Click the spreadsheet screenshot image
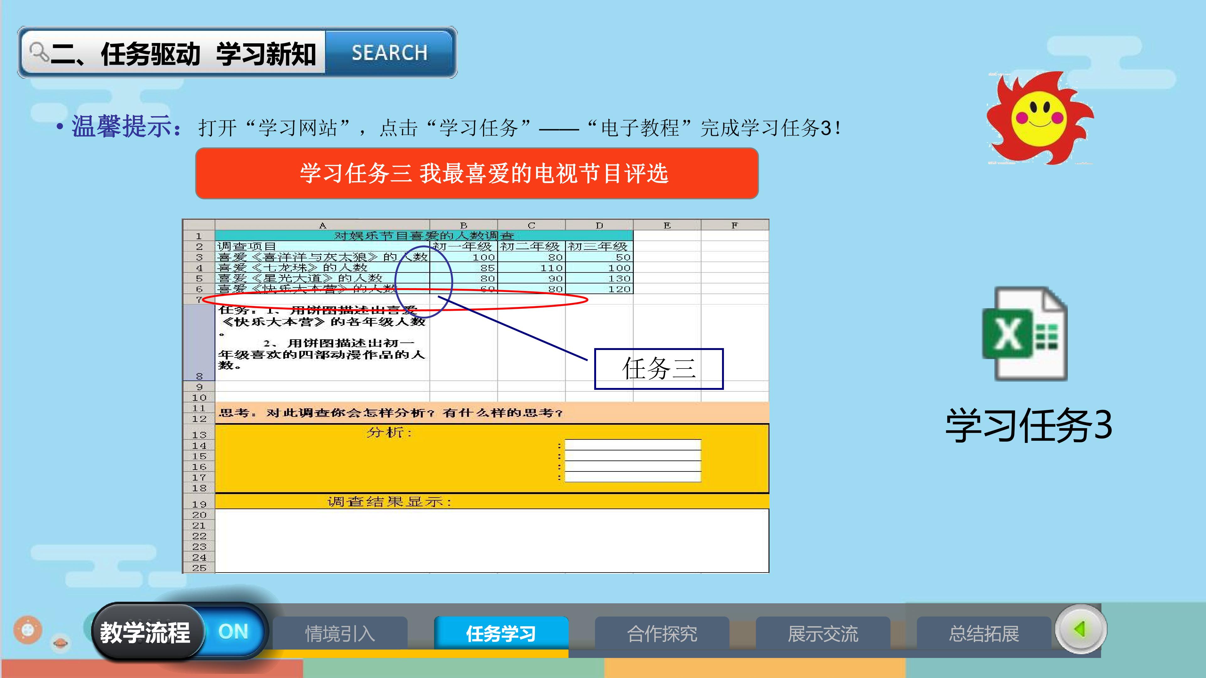The image size is (1206, 678). click(476, 396)
